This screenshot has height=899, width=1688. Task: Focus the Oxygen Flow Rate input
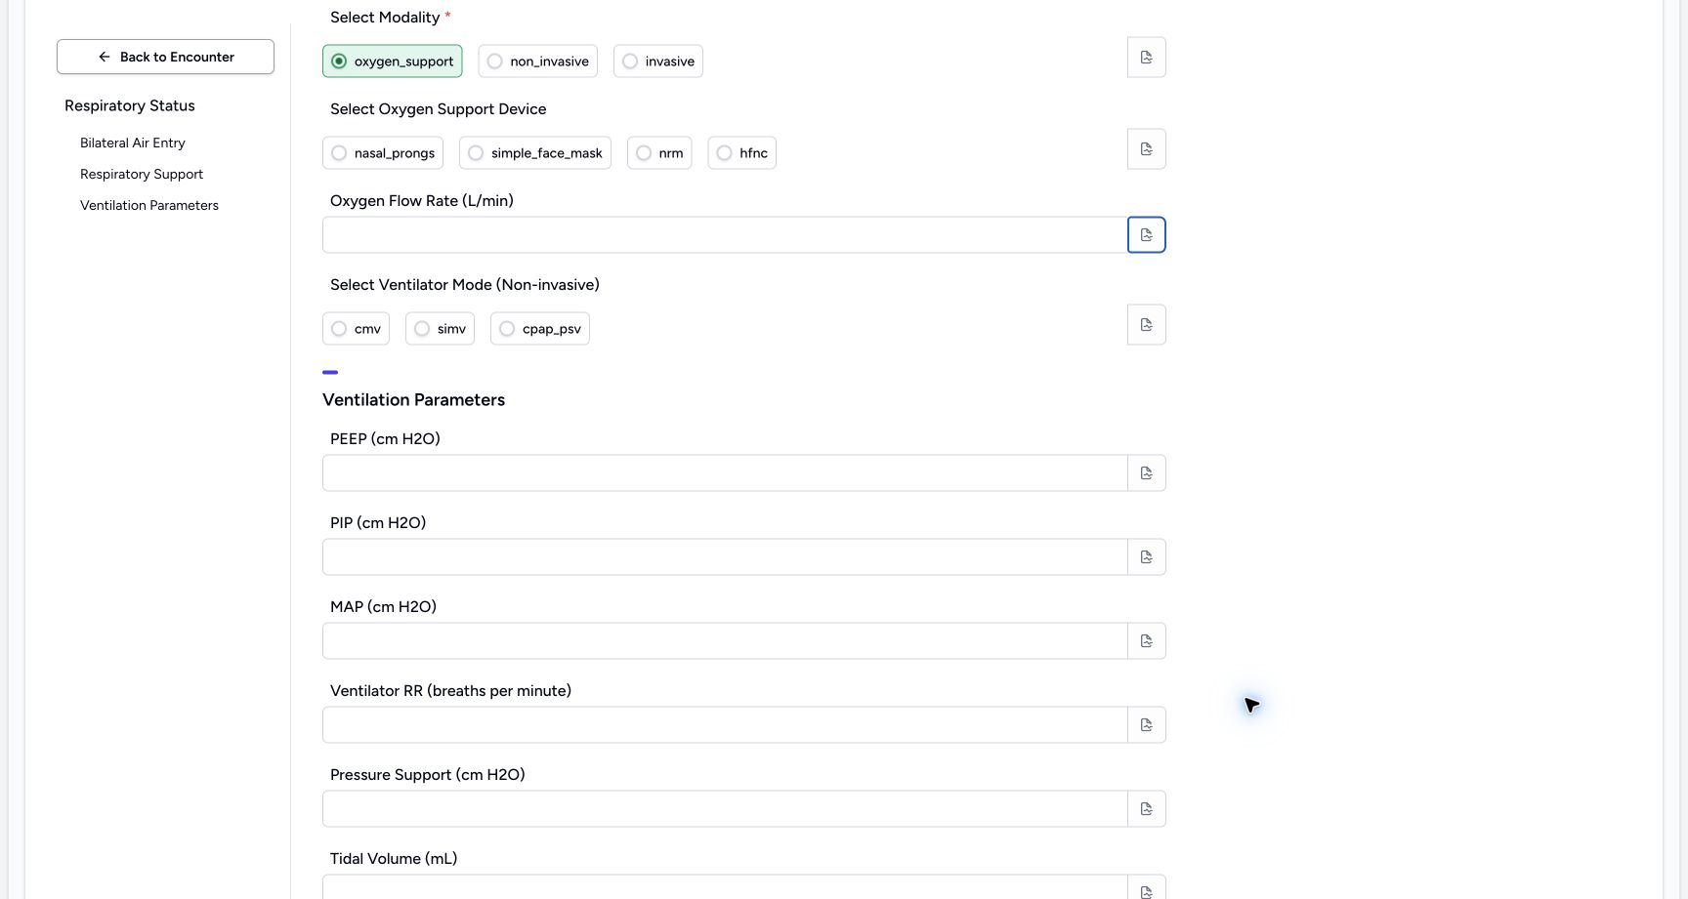[x=725, y=235]
